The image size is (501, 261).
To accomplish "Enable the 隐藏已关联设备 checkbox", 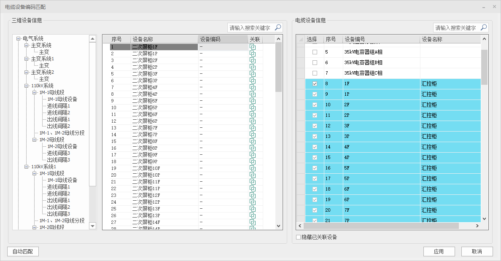I will coord(299,237).
